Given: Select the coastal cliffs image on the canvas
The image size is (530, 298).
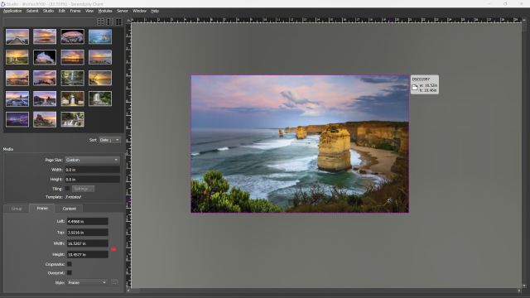Looking at the screenshot, I should (x=300, y=144).
